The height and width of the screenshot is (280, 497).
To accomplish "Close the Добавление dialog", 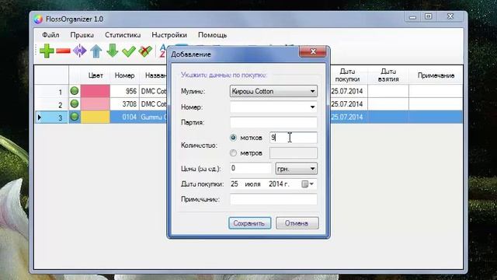I will [312, 51].
